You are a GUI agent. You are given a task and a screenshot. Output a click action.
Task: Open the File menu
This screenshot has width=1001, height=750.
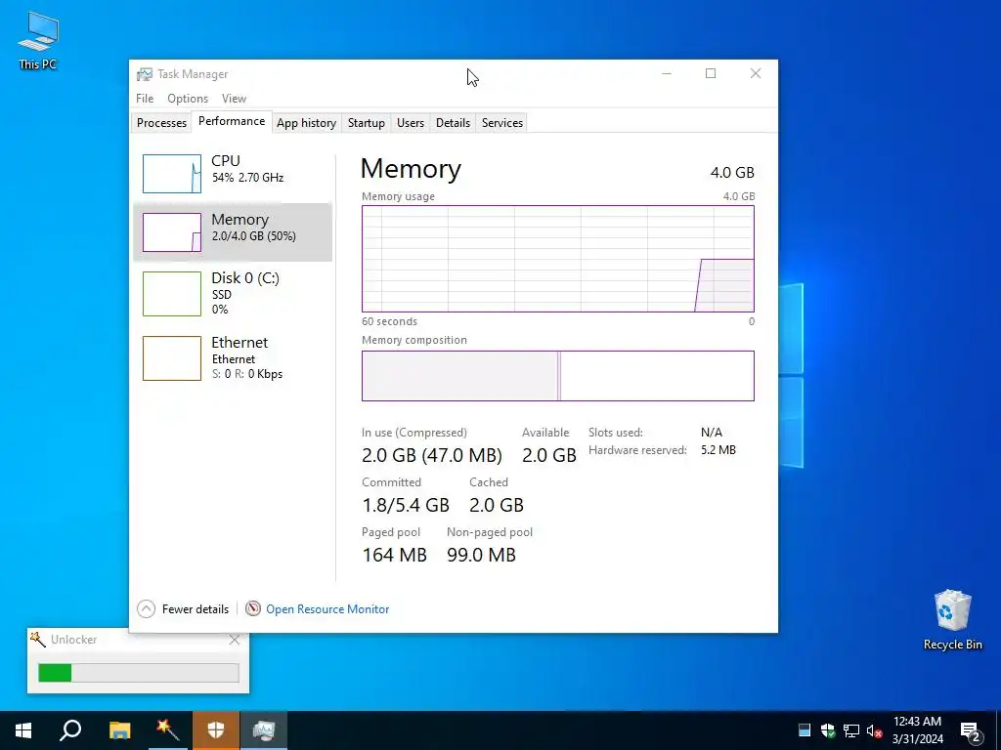click(145, 99)
